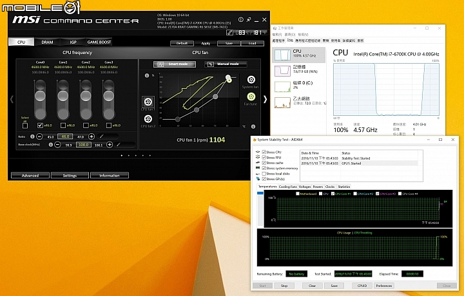The height and width of the screenshot is (296, 464).
Task: Click the info icon in Command Center title bar
Action: (241, 19)
